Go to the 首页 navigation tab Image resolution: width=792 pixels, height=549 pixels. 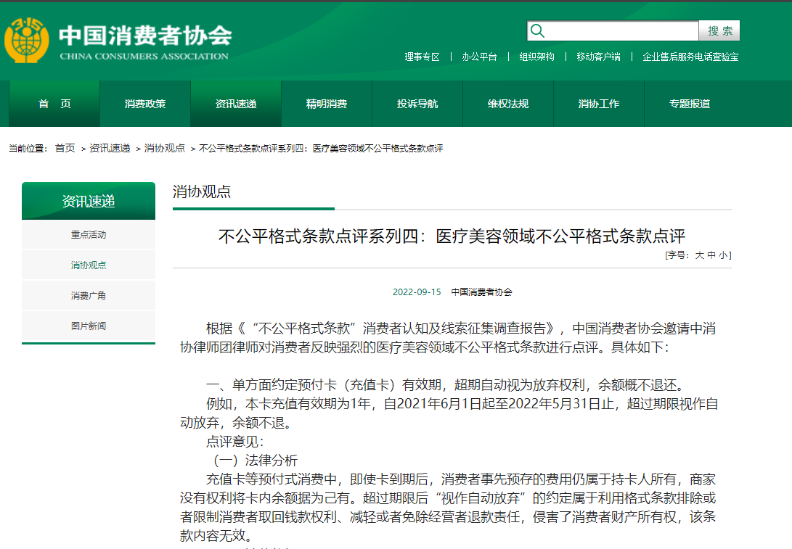54,104
